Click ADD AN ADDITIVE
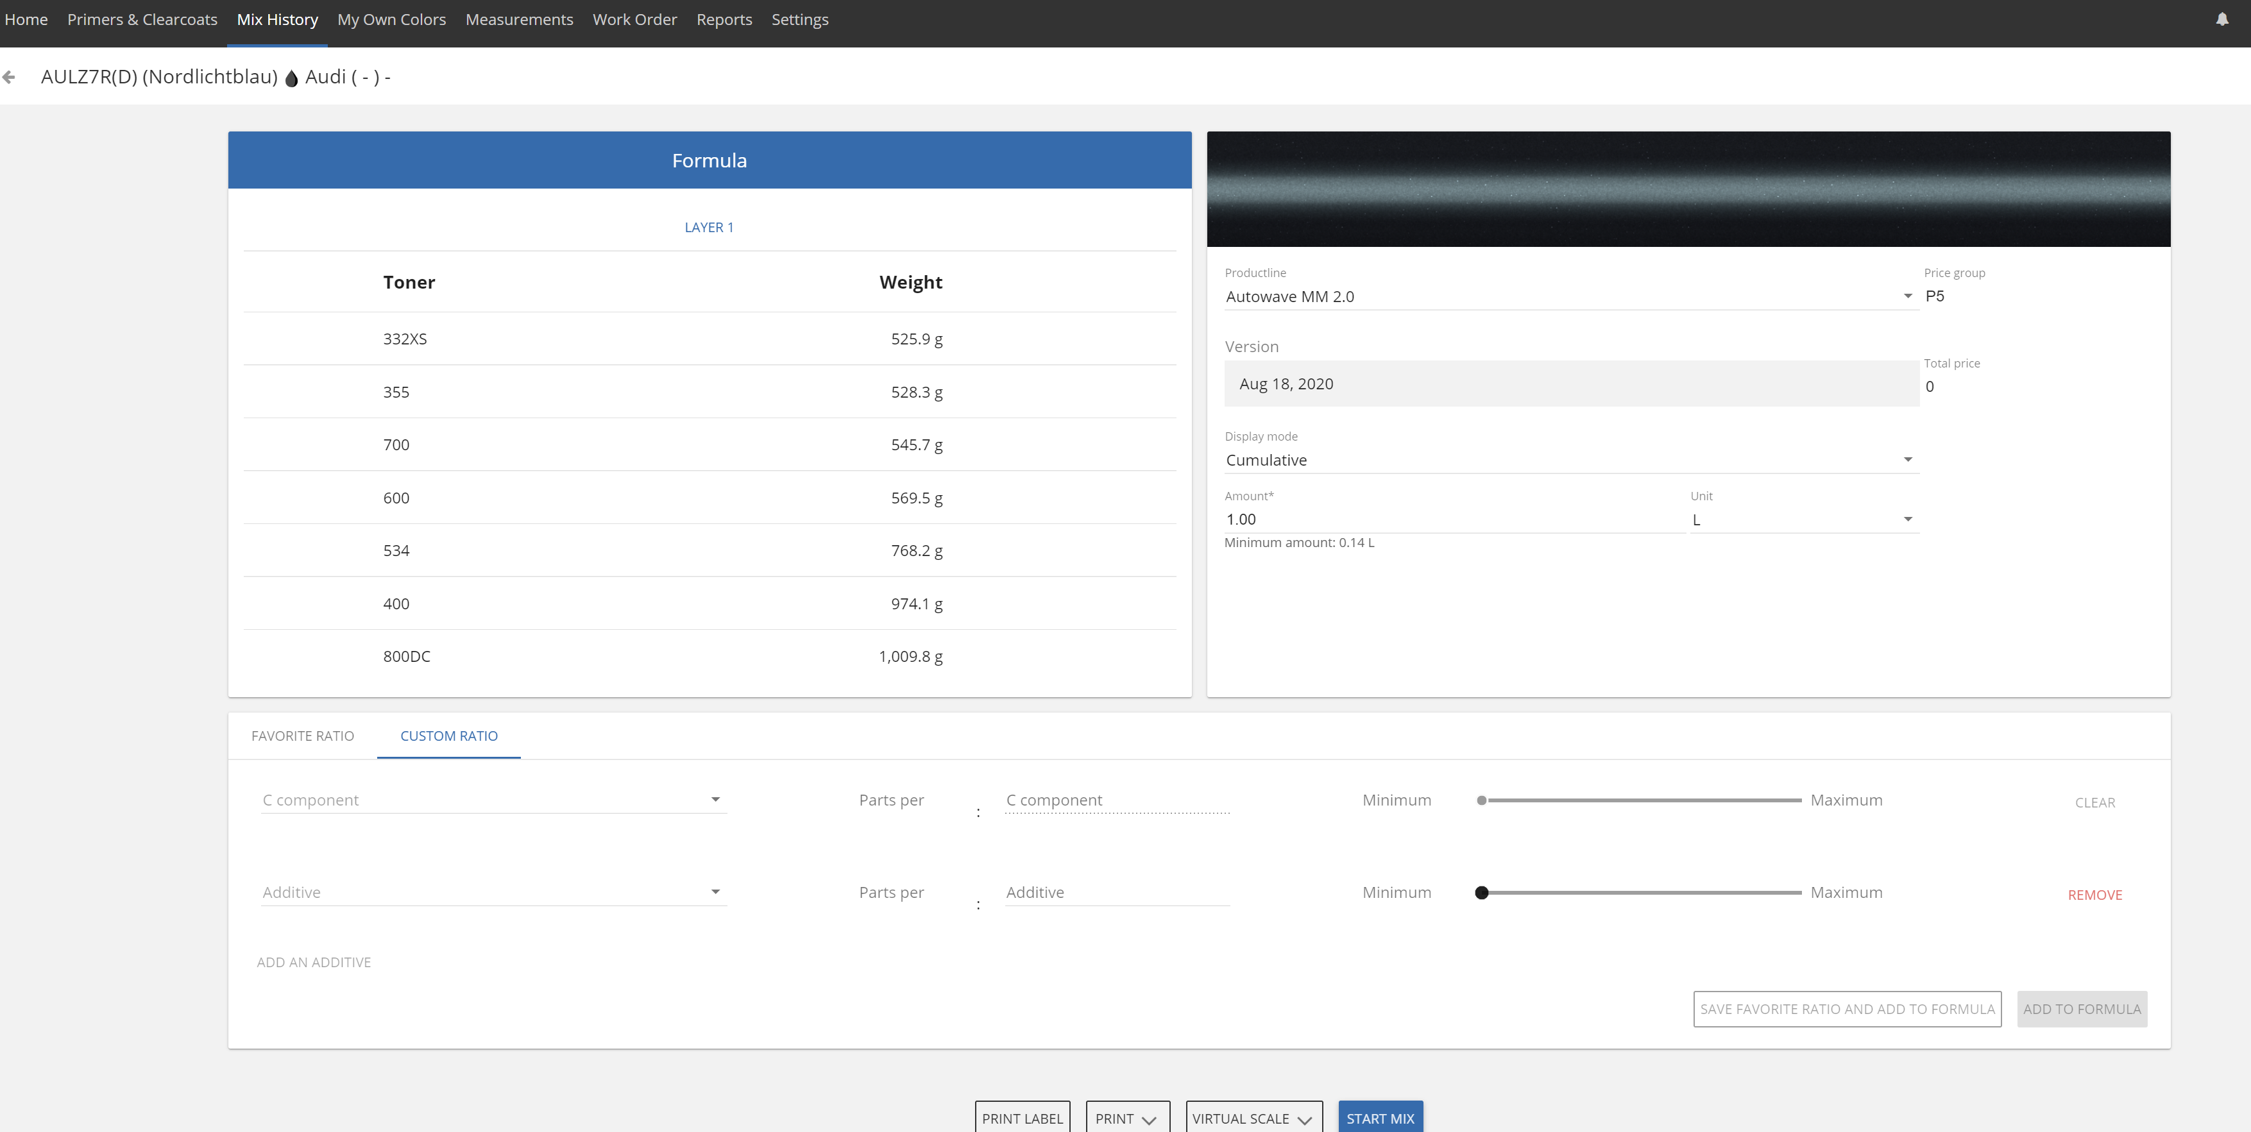 coord(314,961)
